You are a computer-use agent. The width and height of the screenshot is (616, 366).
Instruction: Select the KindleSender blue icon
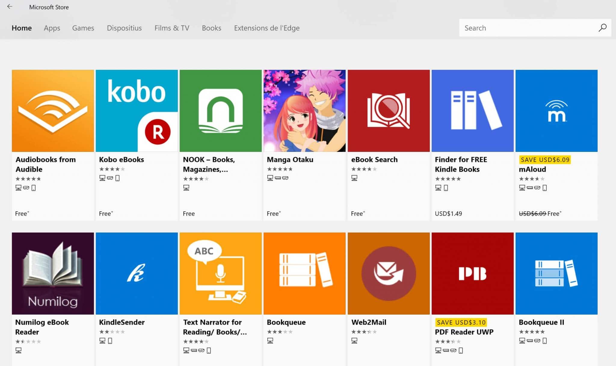coord(137,273)
